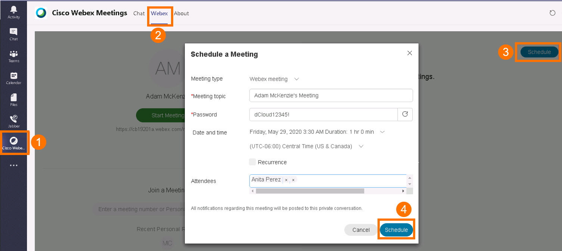Click the Attendees vertical scroll up arrow
This screenshot has height=251, width=562.
(410, 178)
